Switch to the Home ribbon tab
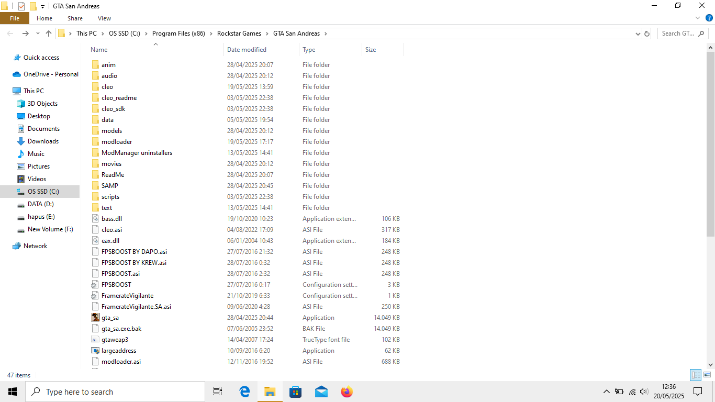 click(x=44, y=18)
